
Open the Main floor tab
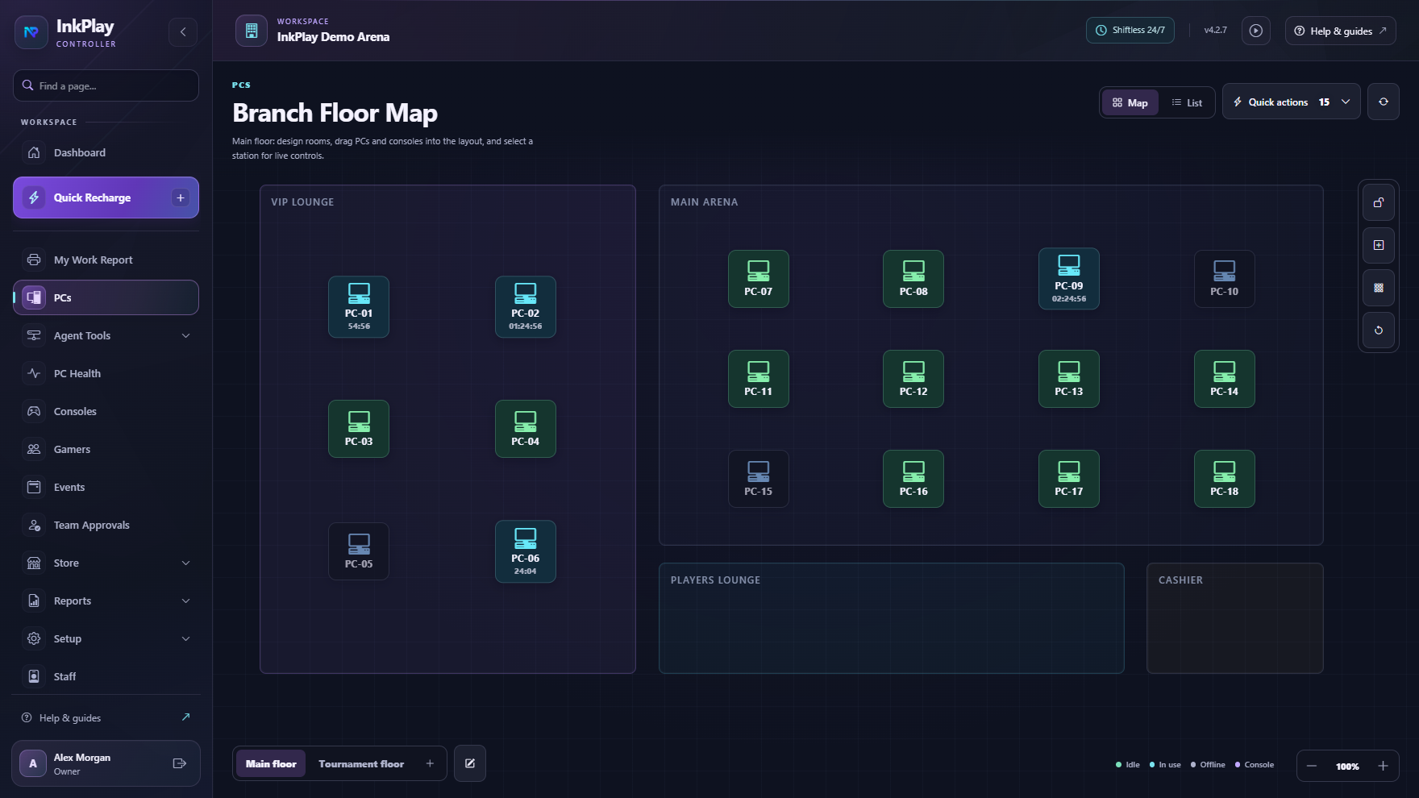[x=271, y=763]
